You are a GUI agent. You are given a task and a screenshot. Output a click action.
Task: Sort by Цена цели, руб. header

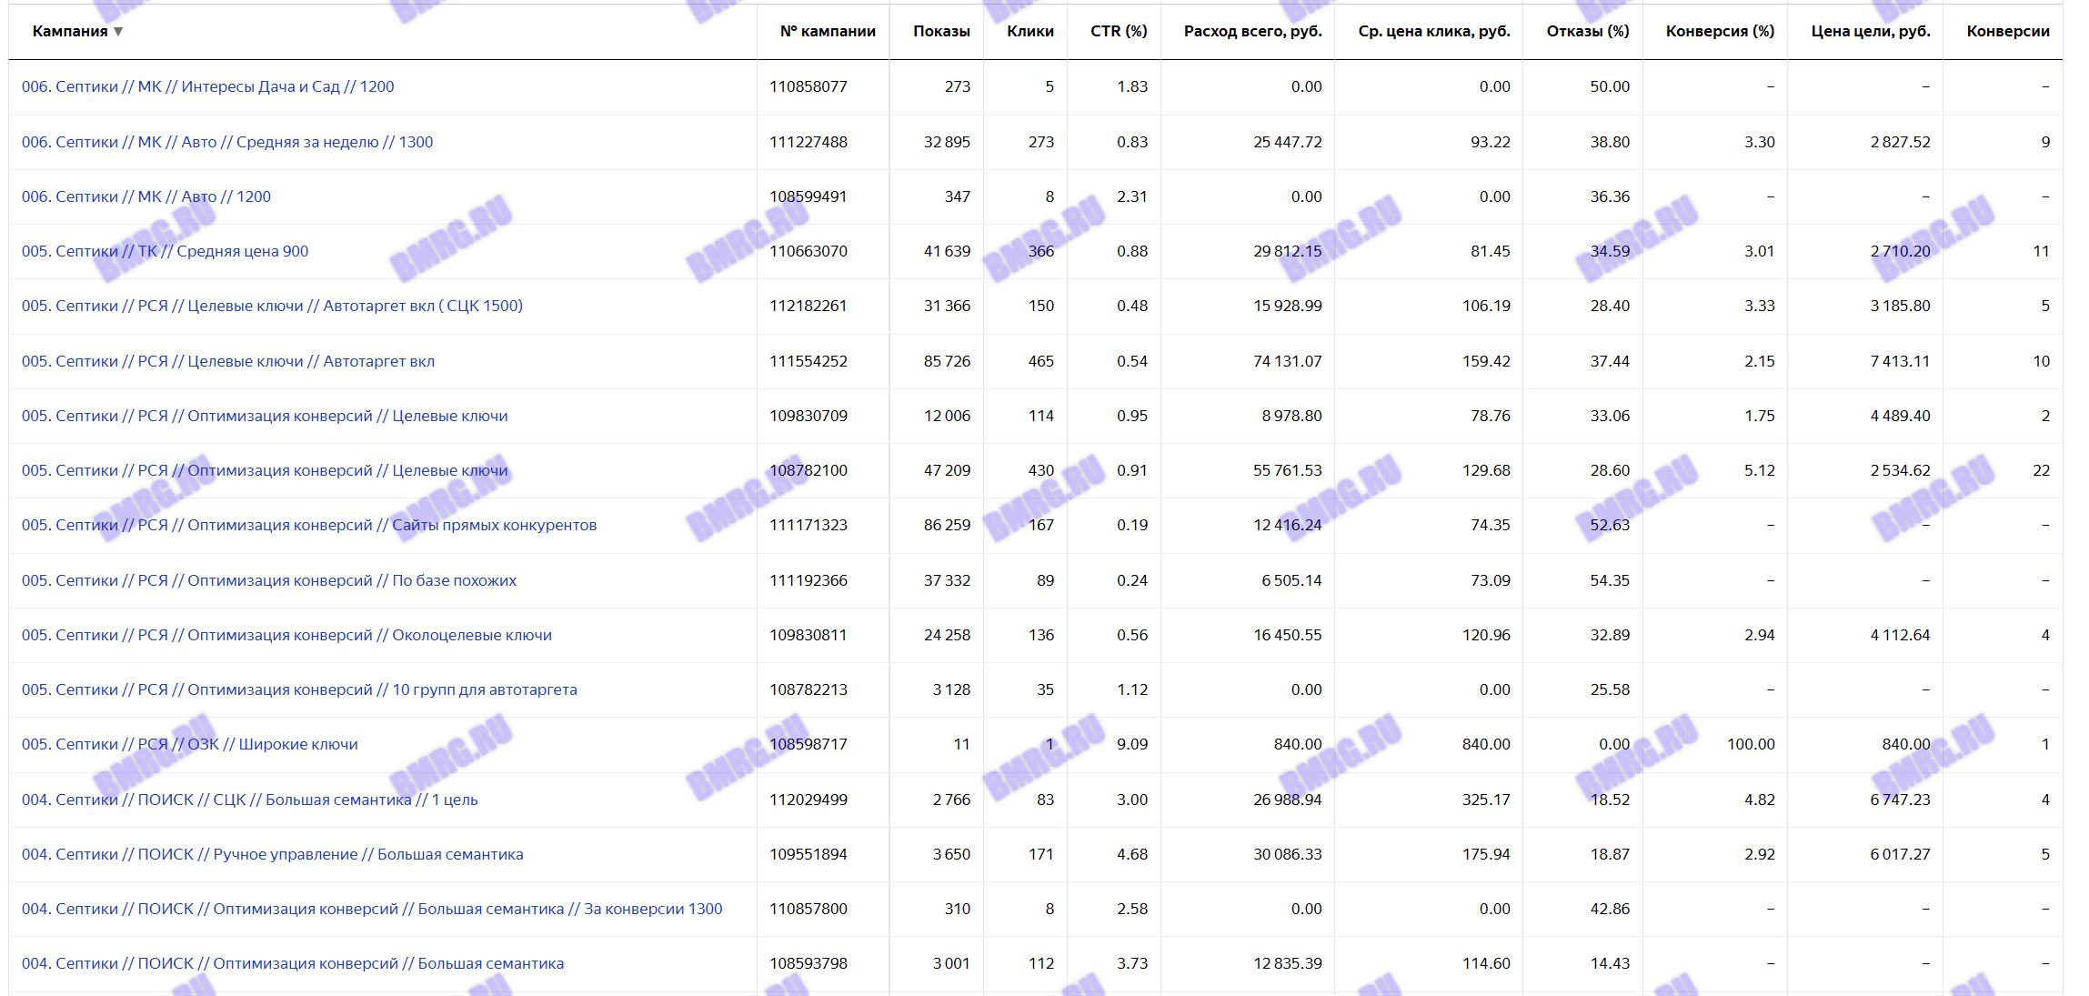pyautogui.click(x=1871, y=31)
